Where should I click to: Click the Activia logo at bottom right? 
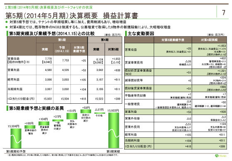click(221, 156)
